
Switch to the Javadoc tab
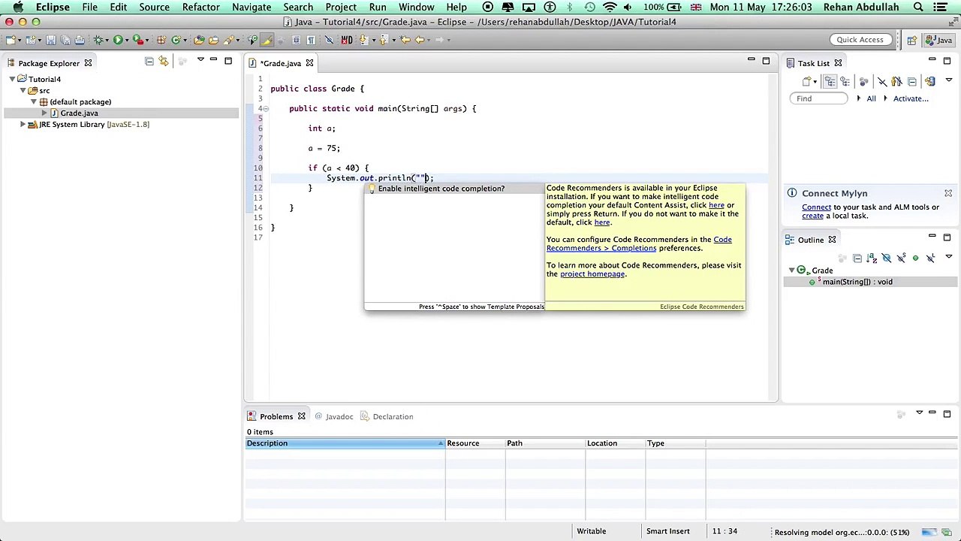[x=339, y=416]
